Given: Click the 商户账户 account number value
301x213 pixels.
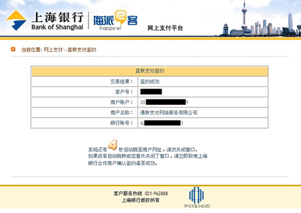Looking at the screenshot, I should pyautogui.click(x=164, y=102).
